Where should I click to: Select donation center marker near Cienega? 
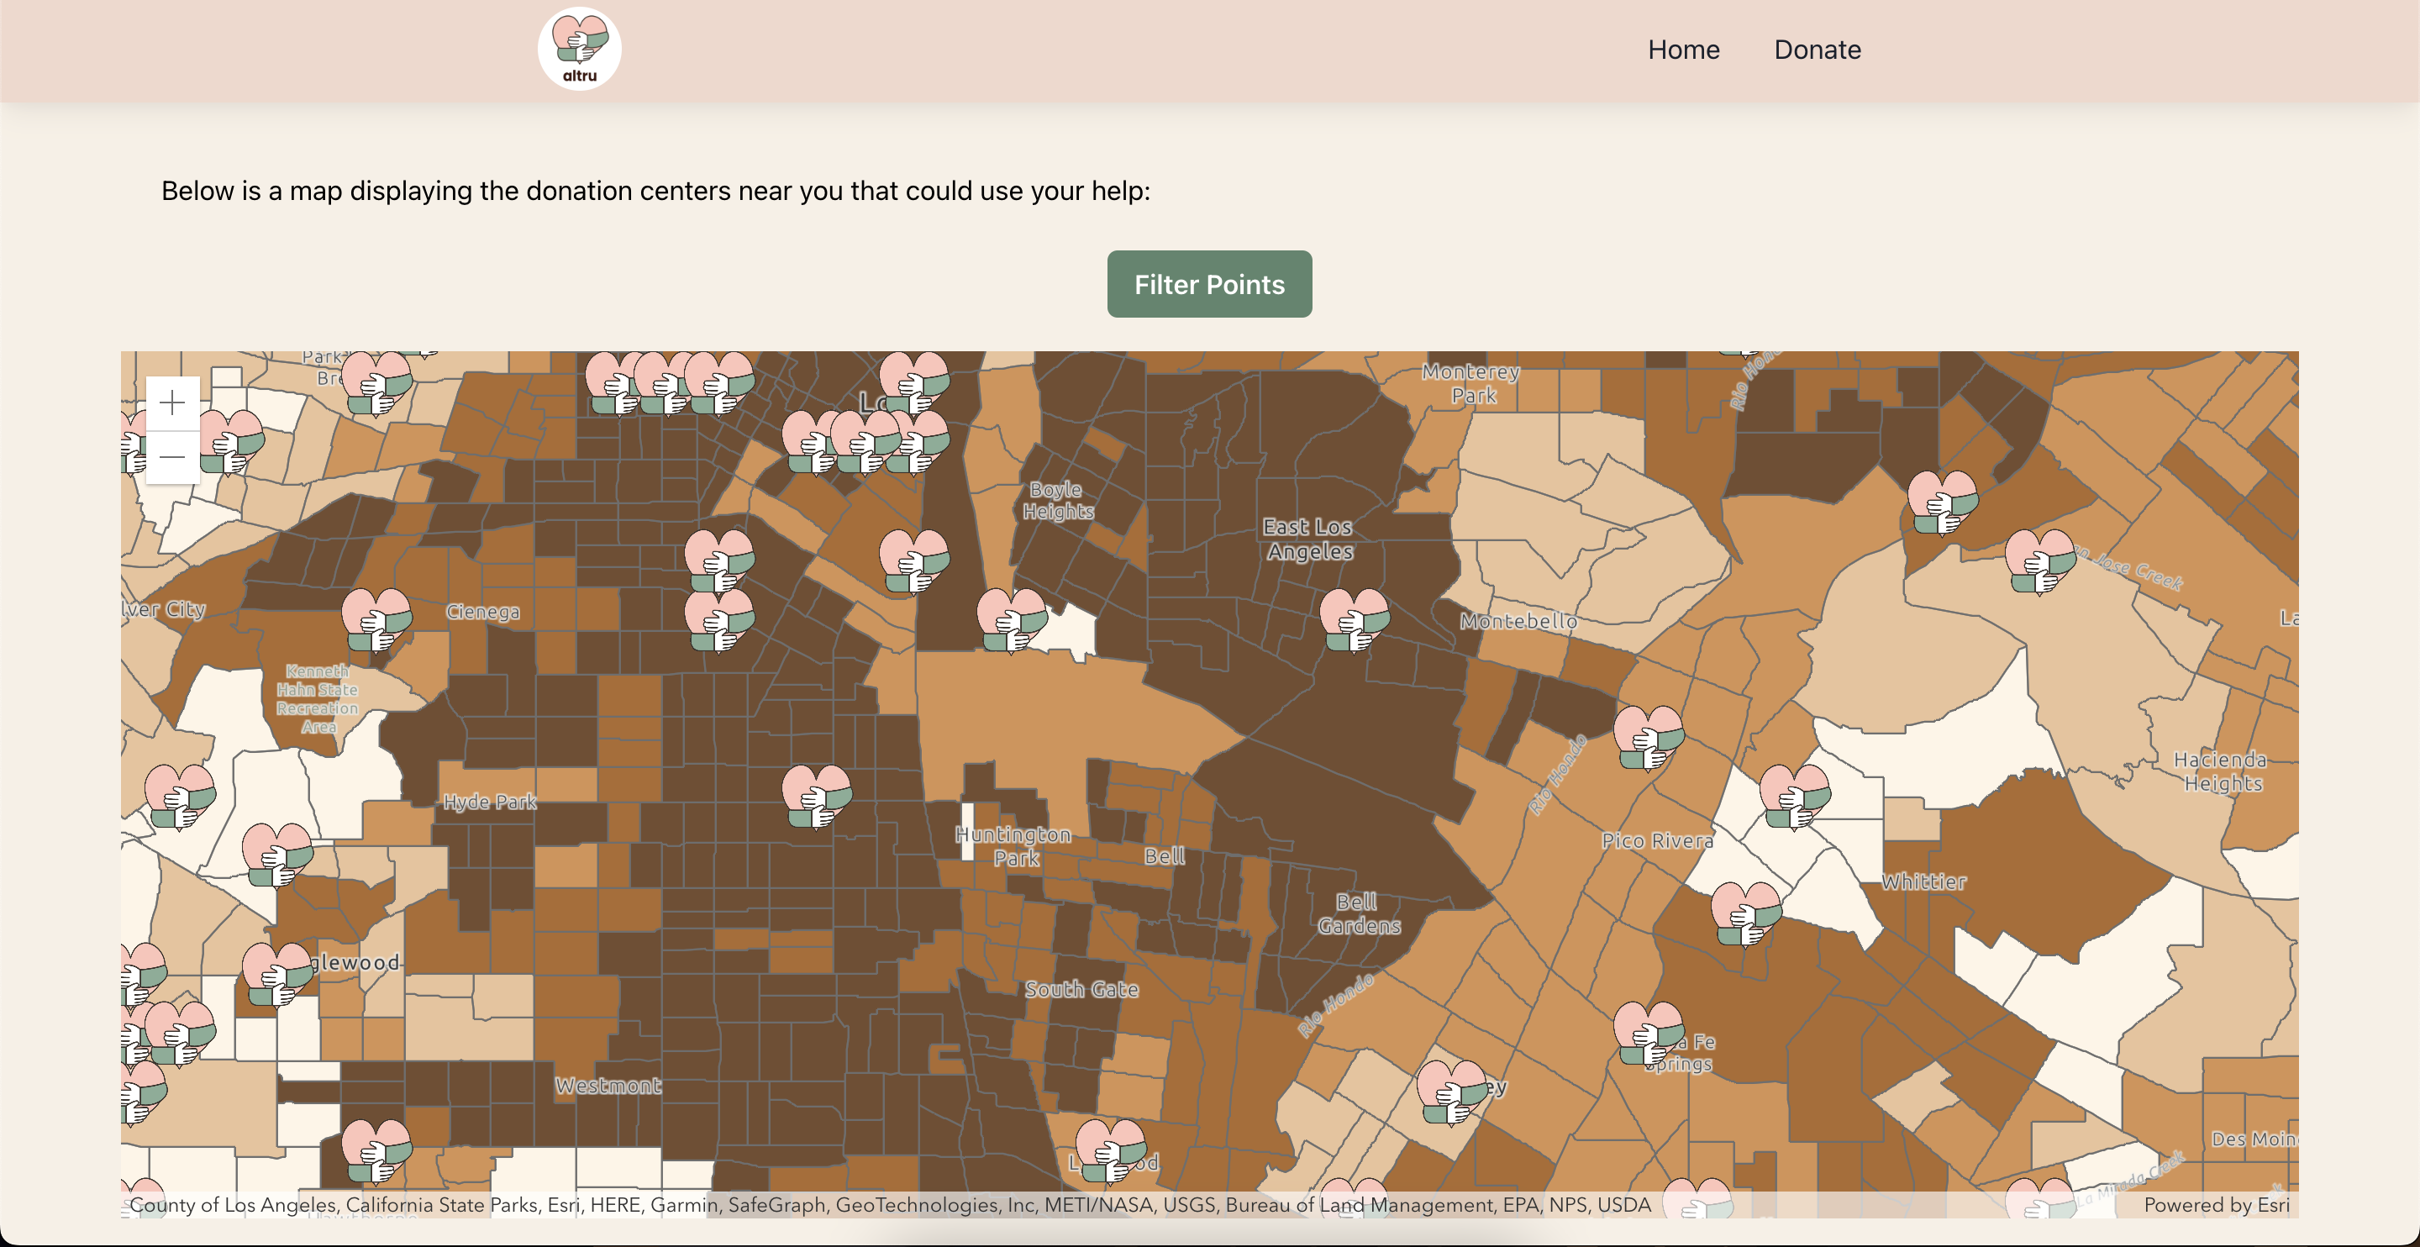pyautogui.click(x=376, y=620)
